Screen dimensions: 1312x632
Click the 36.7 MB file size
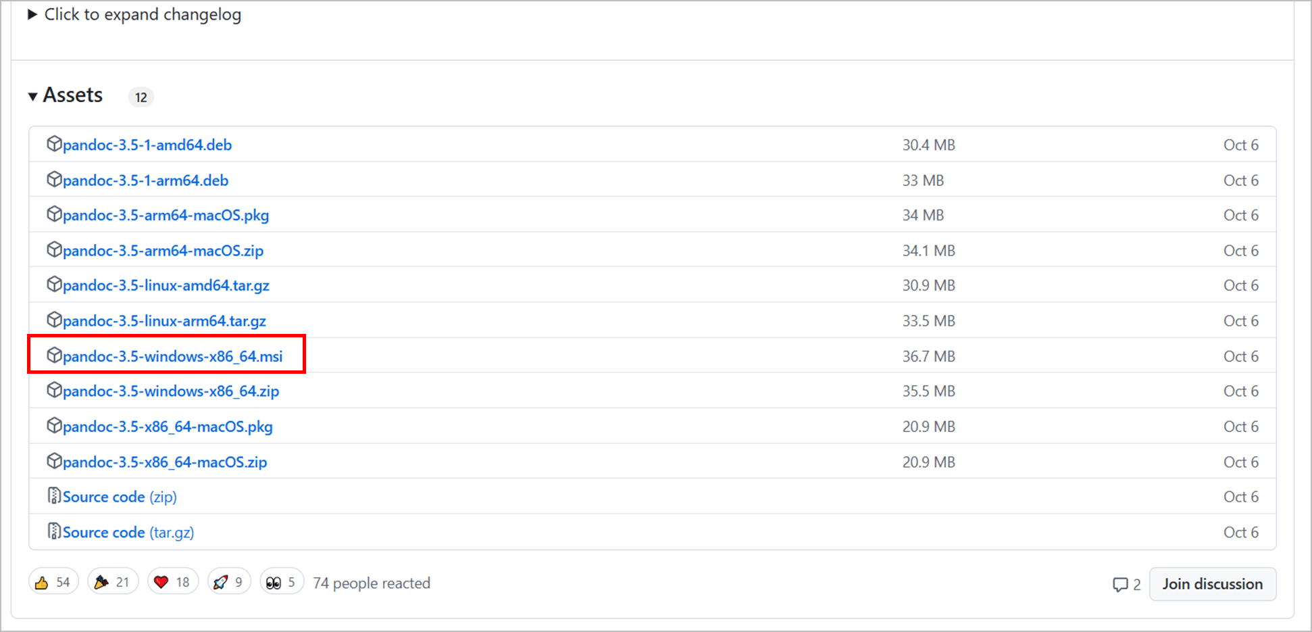(929, 356)
